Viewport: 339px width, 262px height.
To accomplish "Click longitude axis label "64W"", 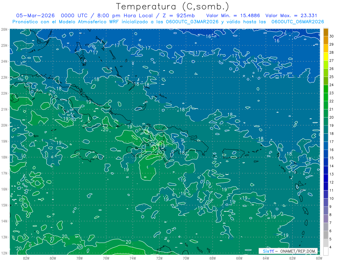I will (266, 258).
